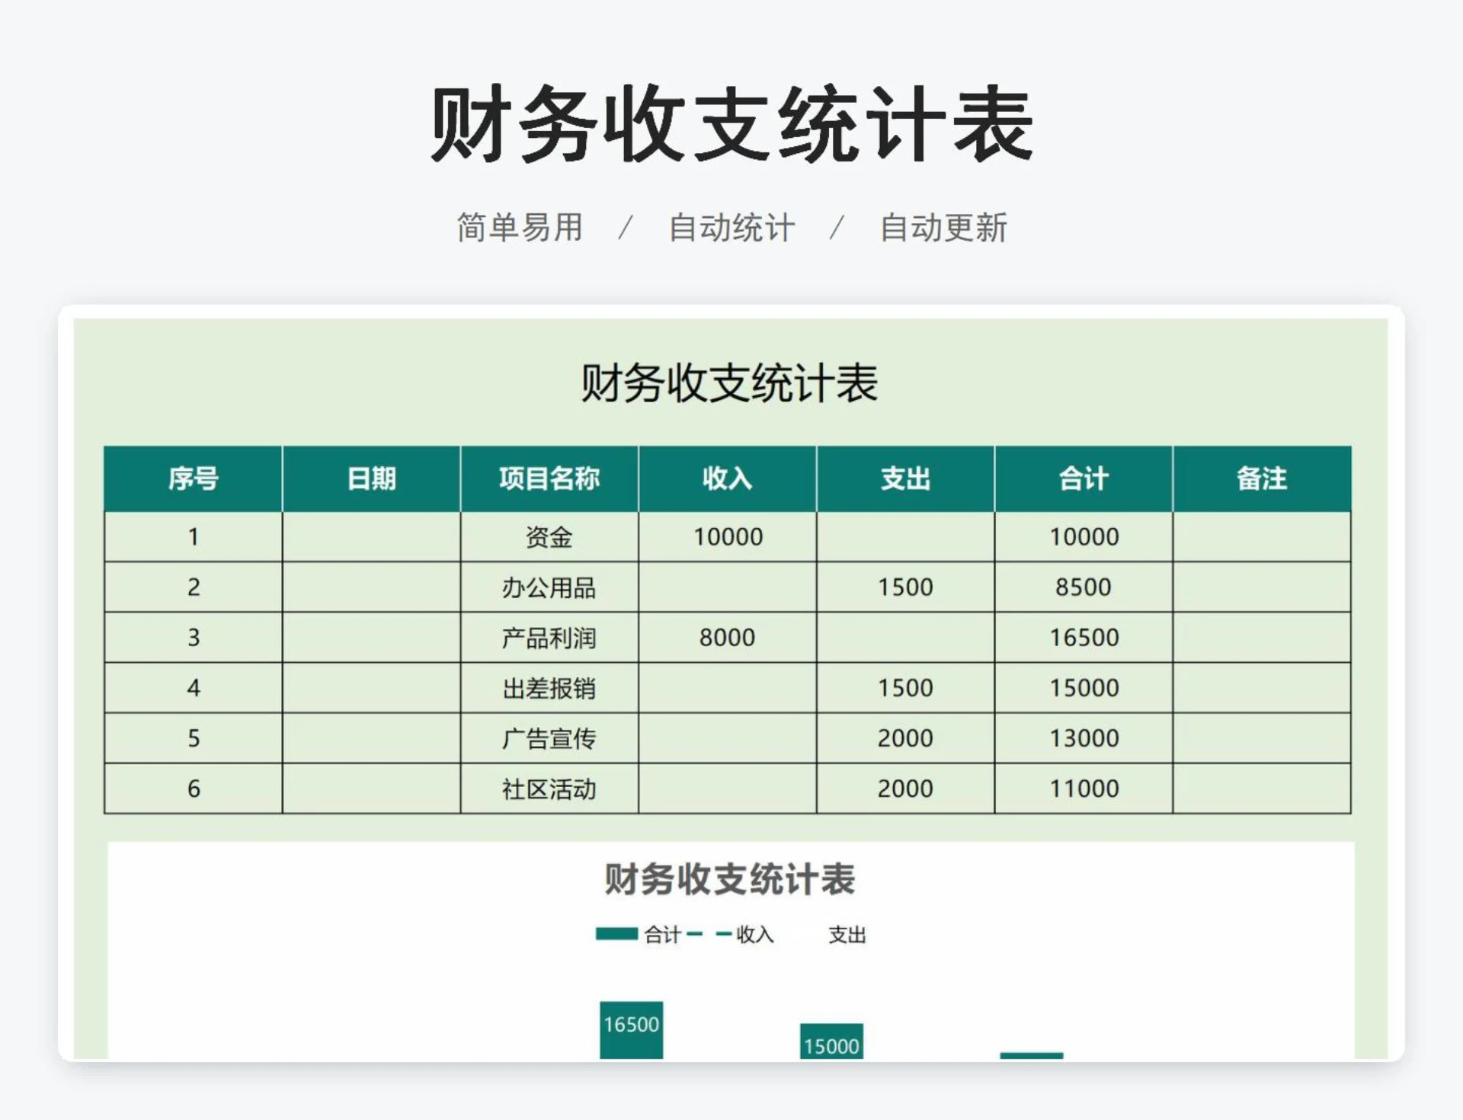Click the 项目名称 column header
Viewport: 1463px width, 1120px height.
coord(549,478)
